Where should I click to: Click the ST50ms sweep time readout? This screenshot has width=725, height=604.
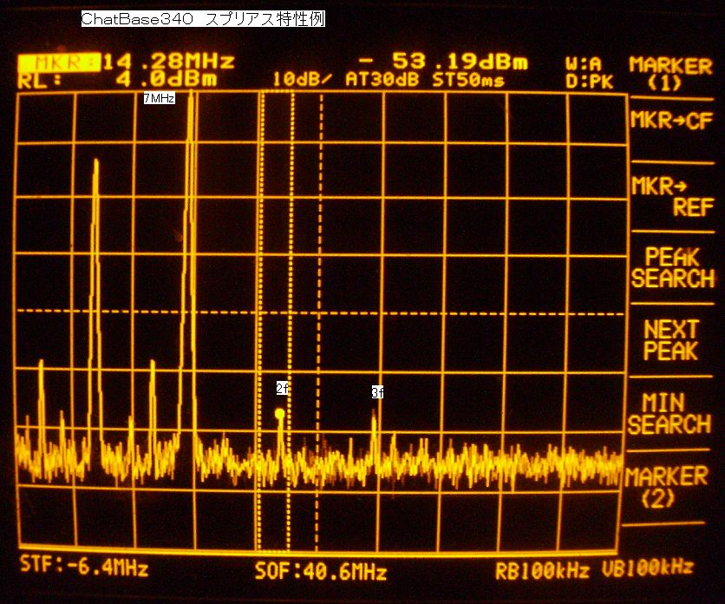click(x=468, y=80)
